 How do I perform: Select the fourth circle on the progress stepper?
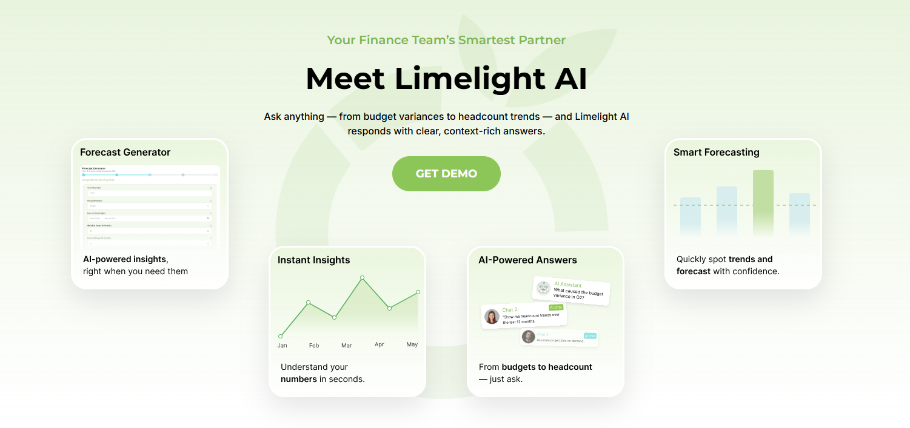[x=183, y=175]
